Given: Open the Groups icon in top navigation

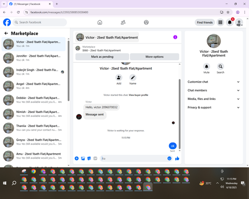Looking at the screenshot, I should [146, 22].
